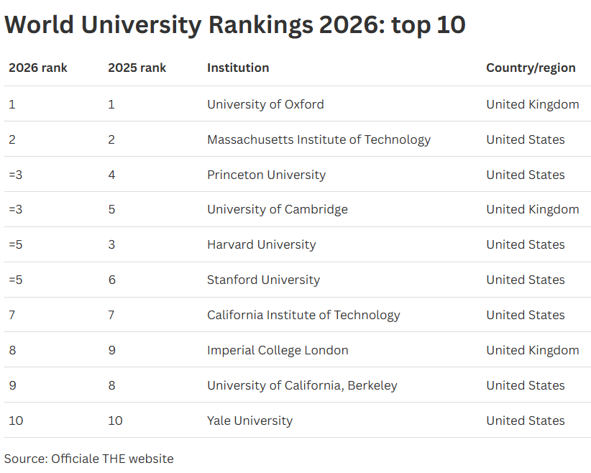Click University of California, Berkeley
Image resolution: width=591 pixels, height=473 pixels.
(x=302, y=385)
